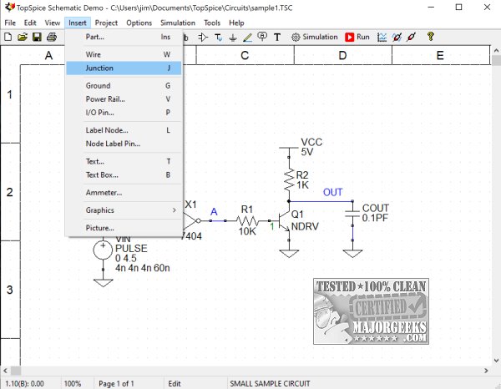Click the scroll up arrow of vertical scrollbar
The image size is (501, 389).
(x=496, y=50)
